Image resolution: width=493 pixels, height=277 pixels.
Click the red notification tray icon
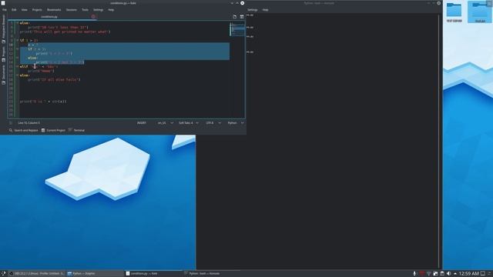click(x=421, y=274)
